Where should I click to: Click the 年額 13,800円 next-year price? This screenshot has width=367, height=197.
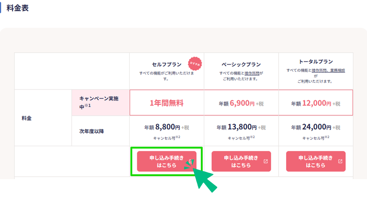[x=241, y=127]
